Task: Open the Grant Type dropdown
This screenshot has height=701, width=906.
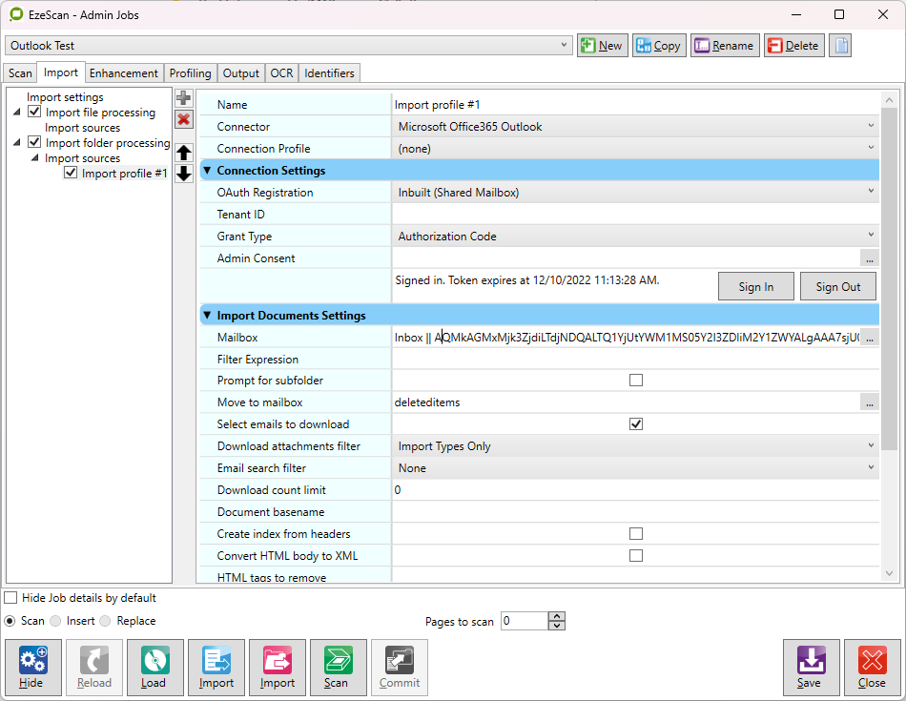Action: tap(635, 237)
